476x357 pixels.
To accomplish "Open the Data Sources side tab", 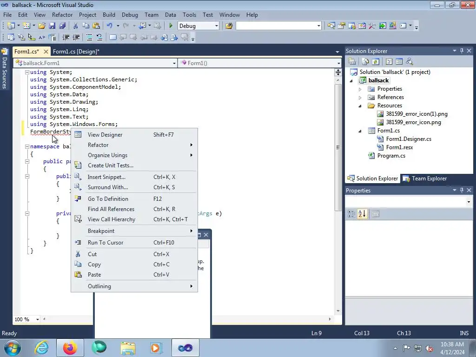I will pyautogui.click(x=4, y=69).
